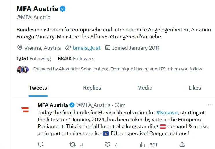Open 'Followed by Alexander Schallenberg' followers list
Viewport: 215px width, 149px height.
point(118,69)
